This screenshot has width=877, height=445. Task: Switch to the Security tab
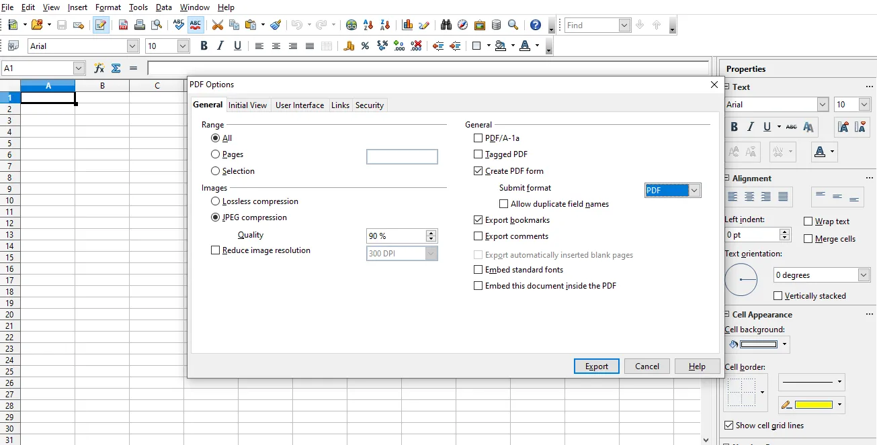pos(369,105)
